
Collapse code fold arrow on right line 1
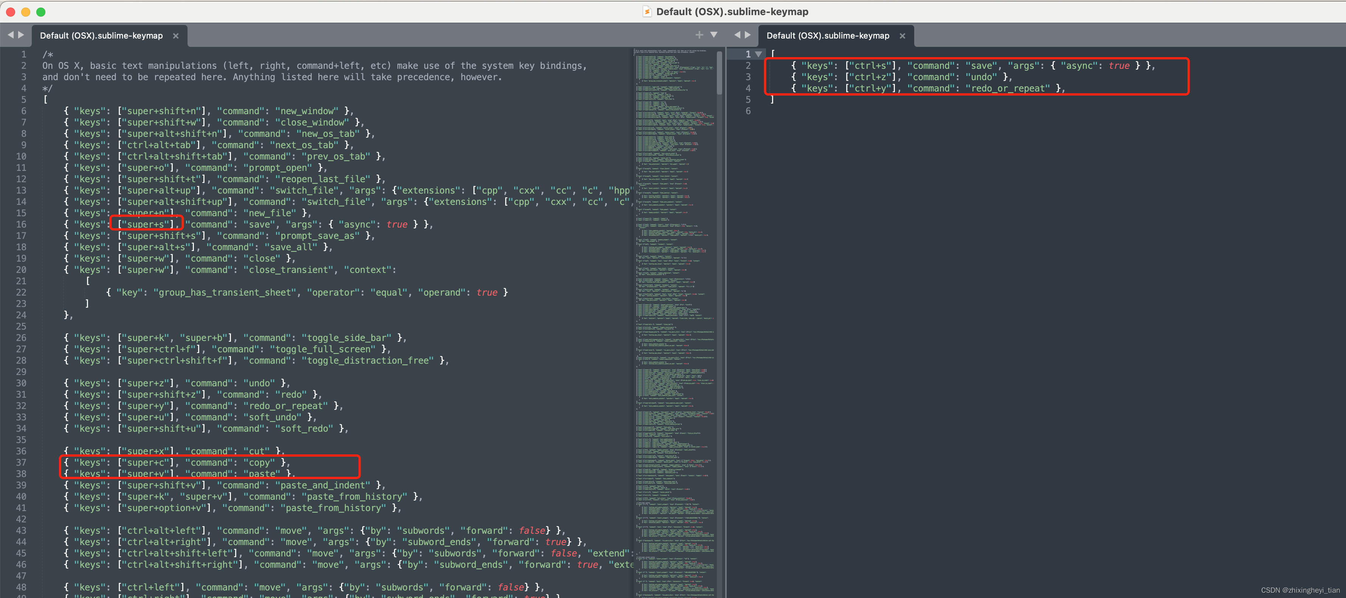coord(758,54)
